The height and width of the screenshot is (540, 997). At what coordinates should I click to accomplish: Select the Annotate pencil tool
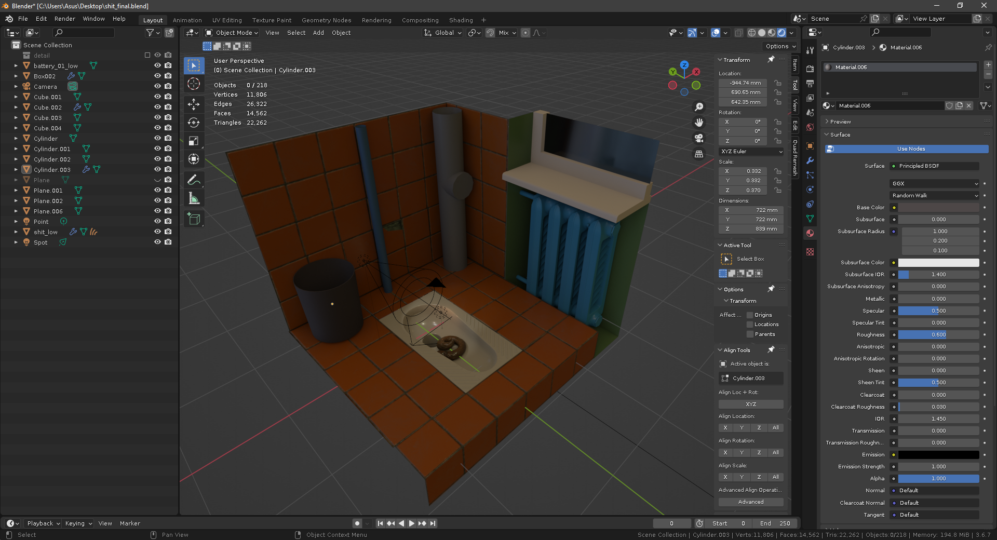(x=194, y=180)
